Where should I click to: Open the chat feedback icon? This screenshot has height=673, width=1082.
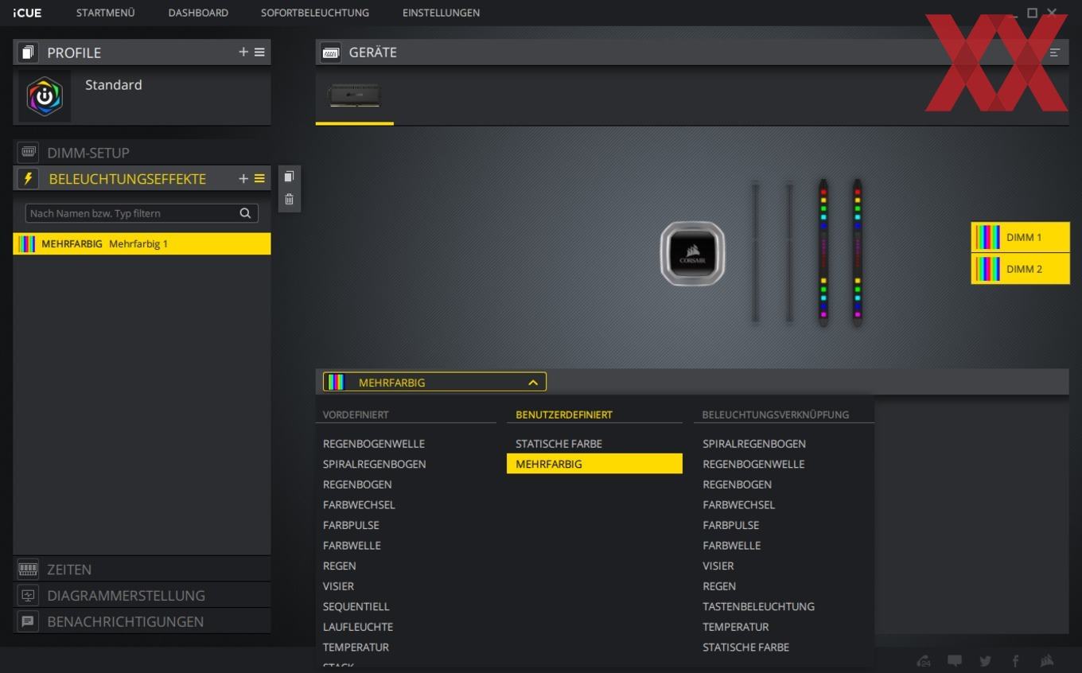click(955, 661)
